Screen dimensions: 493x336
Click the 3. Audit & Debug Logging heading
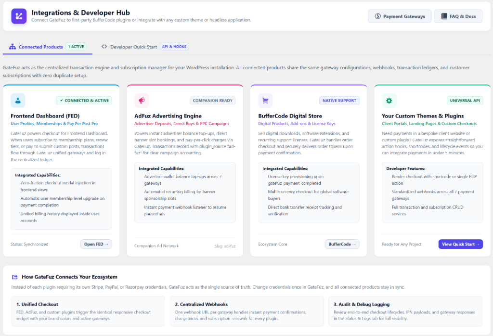pyautogui.click(x=362, y=304)
